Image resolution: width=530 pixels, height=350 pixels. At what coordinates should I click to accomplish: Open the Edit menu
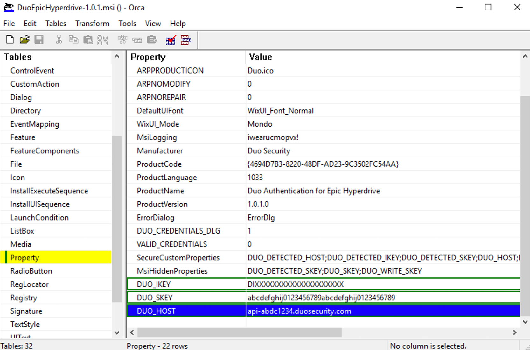pos(30,24)
